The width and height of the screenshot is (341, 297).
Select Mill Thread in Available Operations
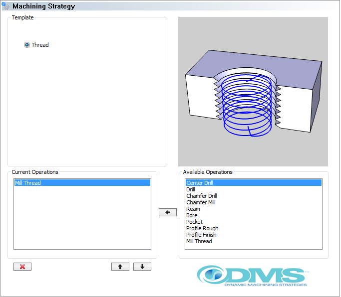(253, 241)
